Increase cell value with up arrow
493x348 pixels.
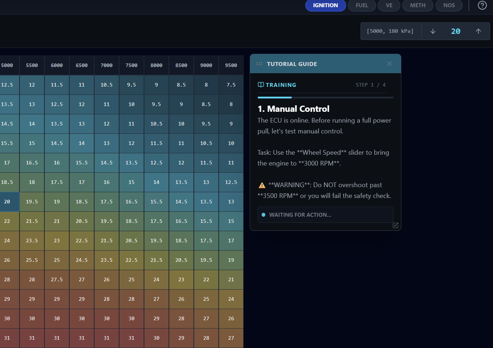478,31
